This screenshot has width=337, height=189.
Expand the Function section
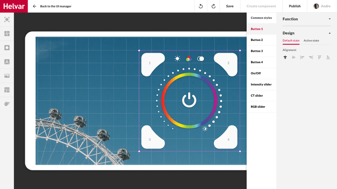coord(306,19)
